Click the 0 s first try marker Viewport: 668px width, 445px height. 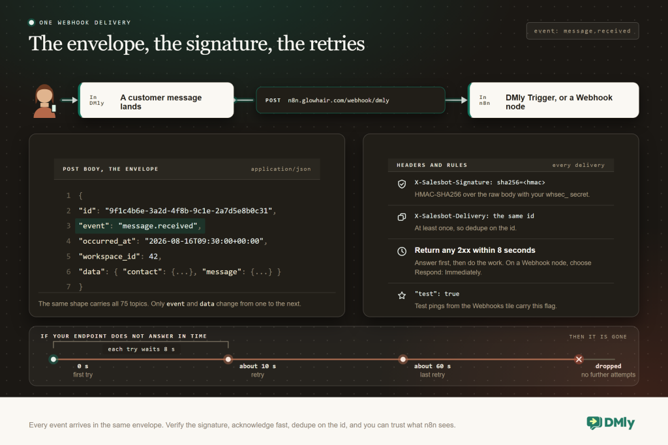(53, 360)
